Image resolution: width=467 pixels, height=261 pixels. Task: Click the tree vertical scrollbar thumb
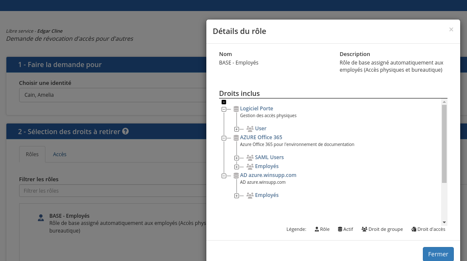444,144
